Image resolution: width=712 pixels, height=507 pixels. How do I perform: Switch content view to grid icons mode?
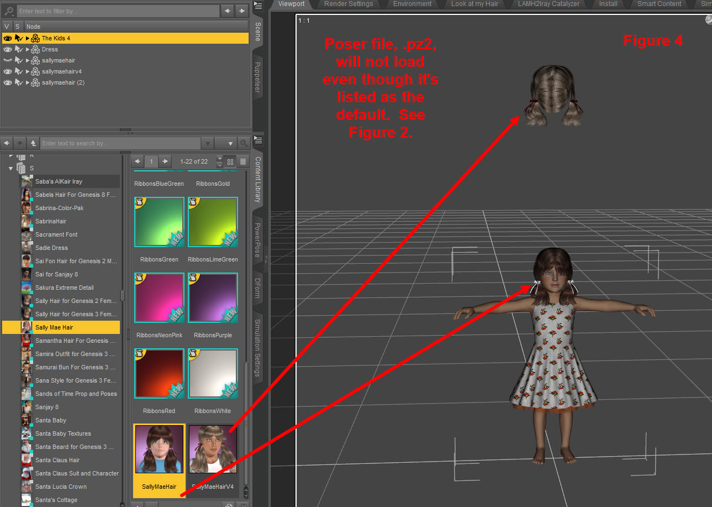pyautogui.click(x=231, y=162)
